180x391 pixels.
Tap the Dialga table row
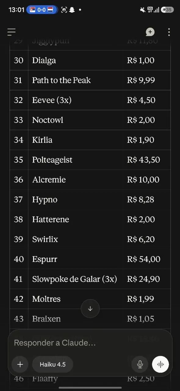pyautogui.click(x=90, y=60)
